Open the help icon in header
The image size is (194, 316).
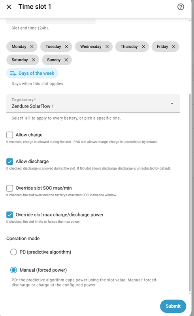click(x=181, y=7)
